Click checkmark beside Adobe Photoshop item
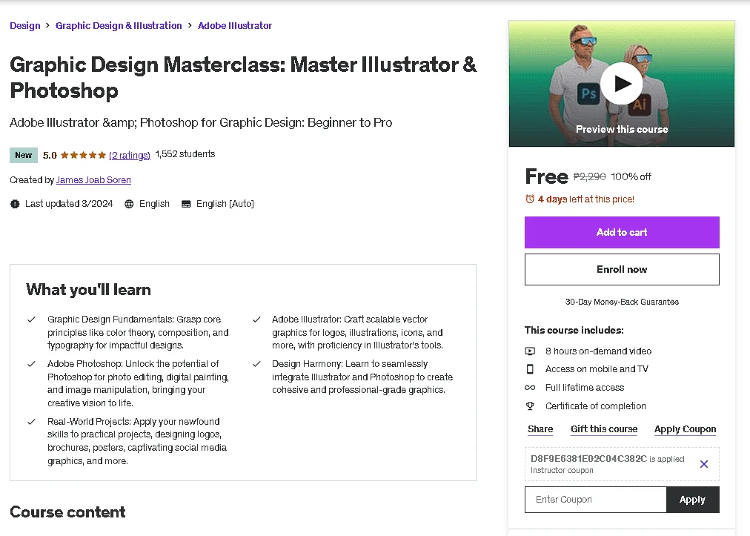The width and height of the screenshot is (750, 536). tap(32, 364)
